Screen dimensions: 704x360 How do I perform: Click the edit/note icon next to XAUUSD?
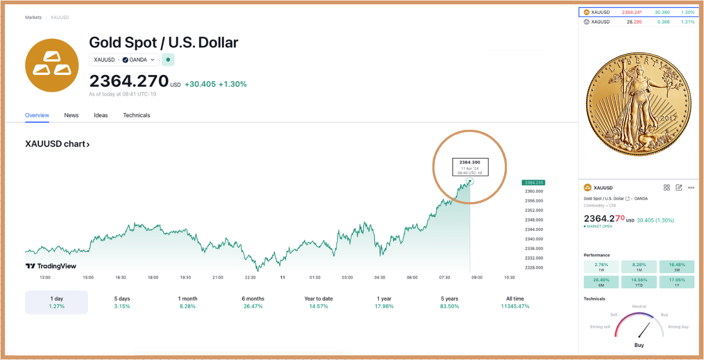click(679, 188)
